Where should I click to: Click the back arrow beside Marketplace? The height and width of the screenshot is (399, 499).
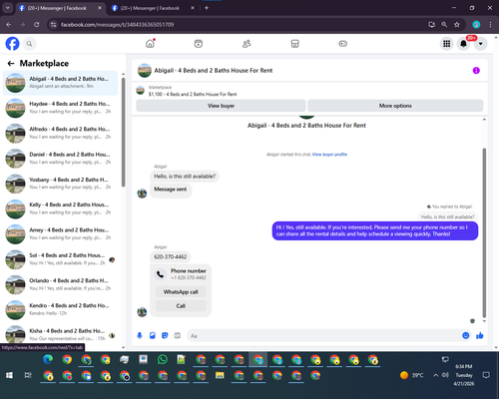pyautogui.click(x=11, y=63)
